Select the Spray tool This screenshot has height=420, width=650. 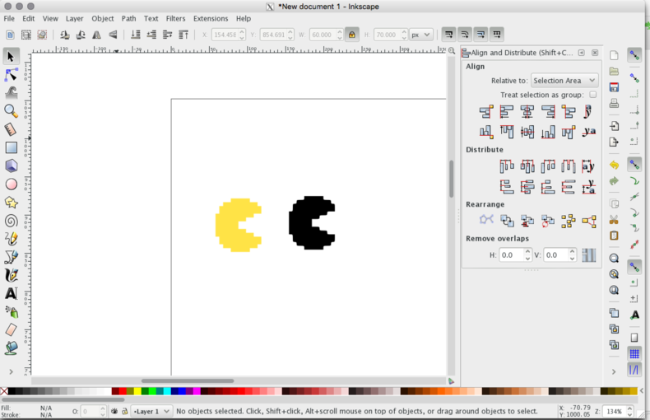(12, 312)
